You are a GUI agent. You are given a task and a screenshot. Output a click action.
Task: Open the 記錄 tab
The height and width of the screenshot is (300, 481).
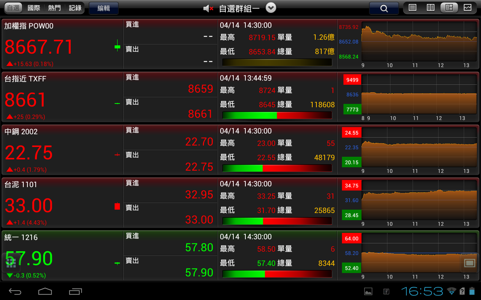click(75, 8)
